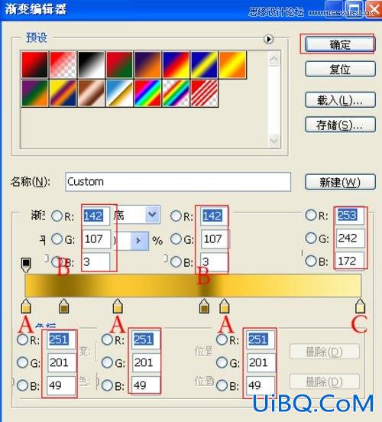The height and width of the screenshot is (422, 382).
Task: Create a new gradient with 新建(W)
Action: tap(340, 182)
